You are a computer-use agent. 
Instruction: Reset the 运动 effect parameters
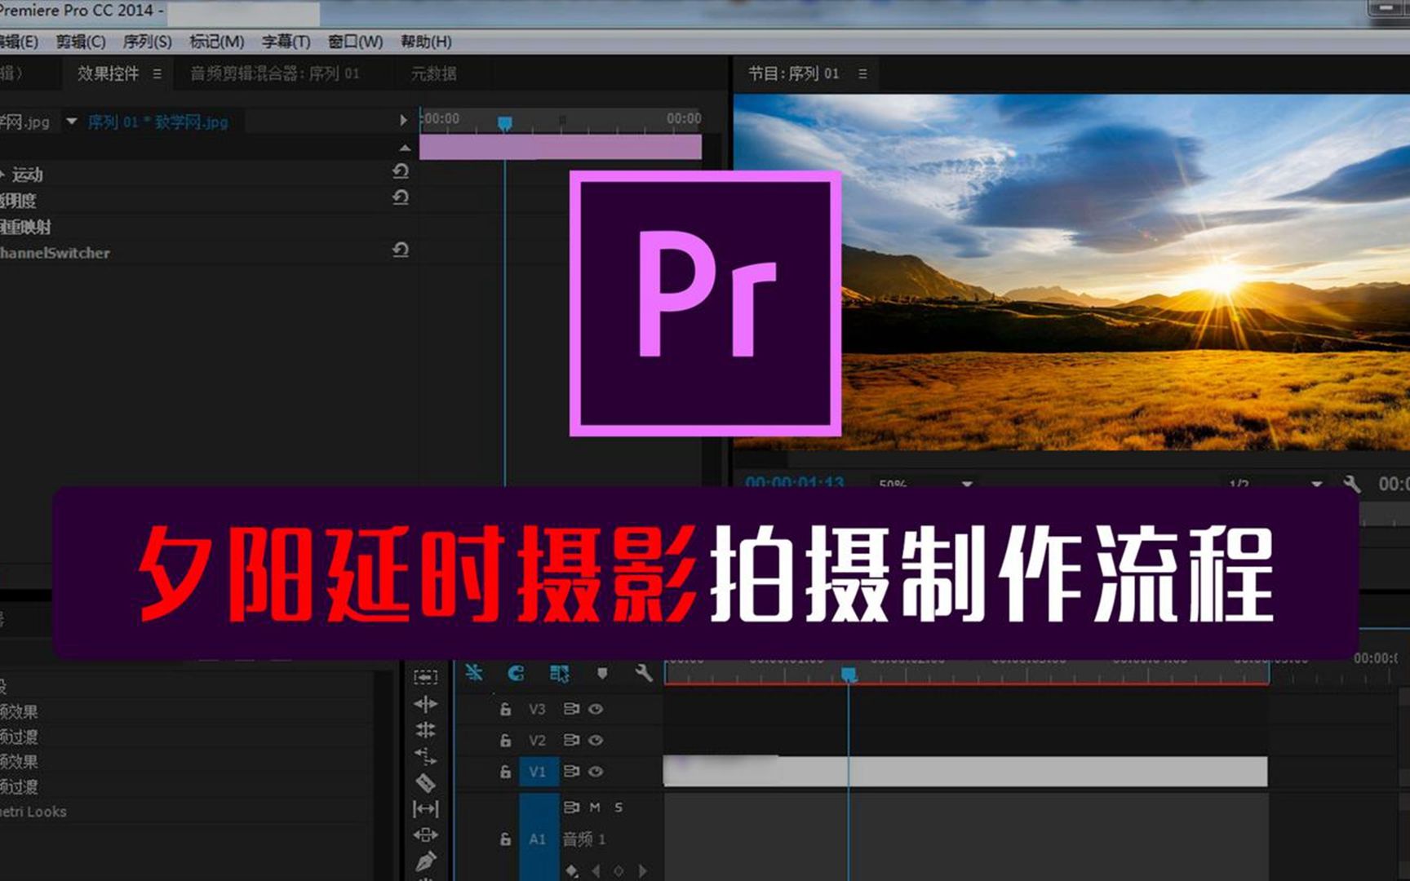tap(401, 171)
